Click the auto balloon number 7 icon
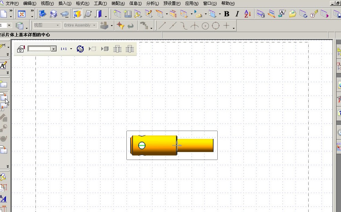 coord(314,14)
